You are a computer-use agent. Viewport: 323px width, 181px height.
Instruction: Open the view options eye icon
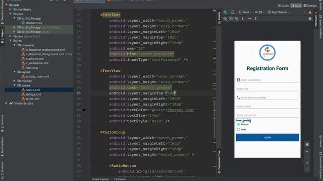point(225,19)
